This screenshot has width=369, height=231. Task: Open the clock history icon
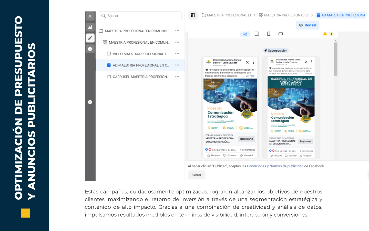click(x=90, y=49)
